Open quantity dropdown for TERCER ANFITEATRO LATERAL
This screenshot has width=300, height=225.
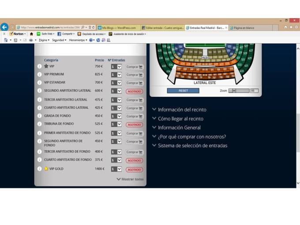pyautogui.click(x=116, y=100)
